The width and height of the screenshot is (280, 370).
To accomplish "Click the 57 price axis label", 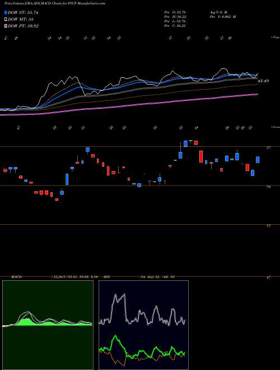I will tap(268, 148).
